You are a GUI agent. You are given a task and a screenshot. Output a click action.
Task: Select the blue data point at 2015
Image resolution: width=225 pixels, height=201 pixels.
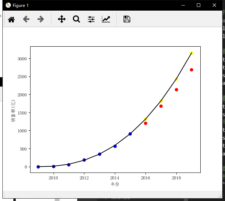click(130, 134)
